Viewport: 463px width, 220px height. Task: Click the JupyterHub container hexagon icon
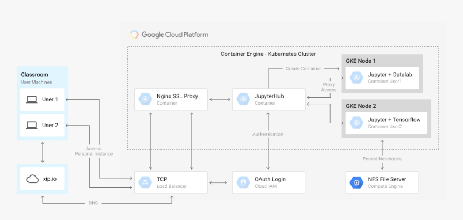[x=243, y=99]
